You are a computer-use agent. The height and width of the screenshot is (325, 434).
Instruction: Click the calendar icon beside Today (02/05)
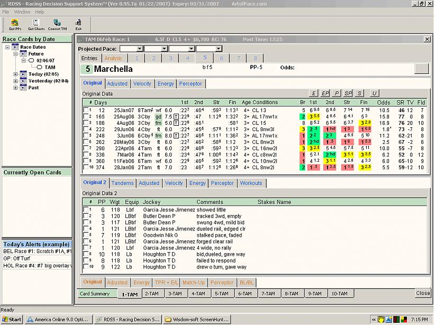23,74
